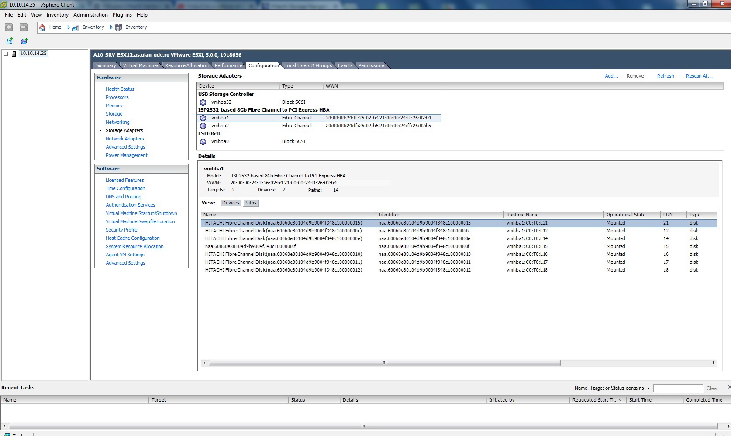
Task: Open dropdown arrow after Home breadcrumb
Action: click(69, 27)
